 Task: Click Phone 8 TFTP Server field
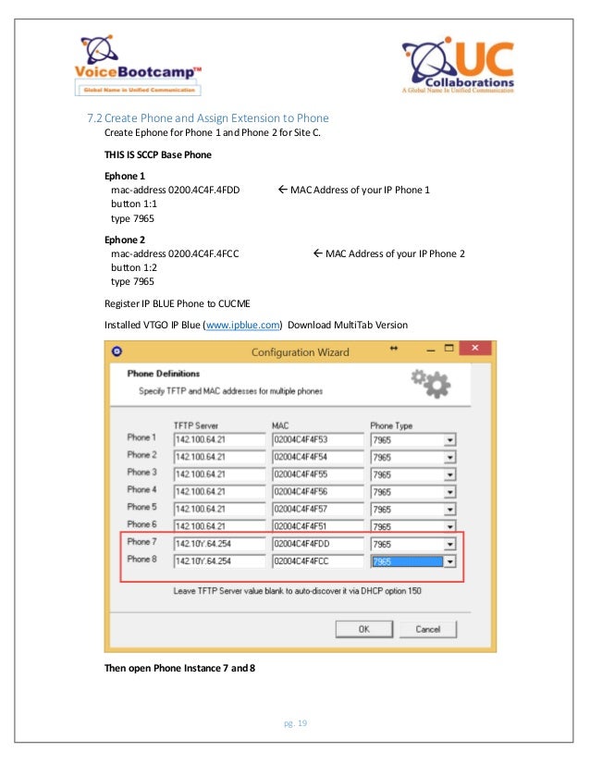point(219,561)
